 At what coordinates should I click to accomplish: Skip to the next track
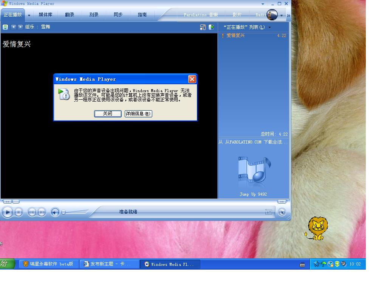pyautogui.click(x=42, y=212)
